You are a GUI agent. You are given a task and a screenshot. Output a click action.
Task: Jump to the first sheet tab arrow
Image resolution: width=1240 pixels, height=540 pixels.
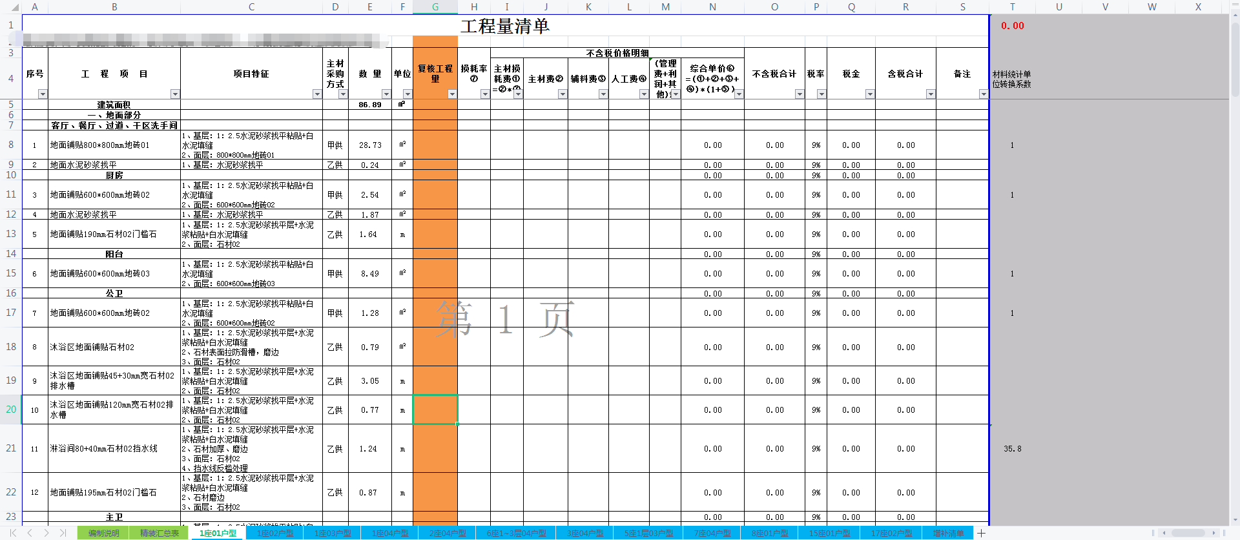pyautogui.click(x=13, y=533)
